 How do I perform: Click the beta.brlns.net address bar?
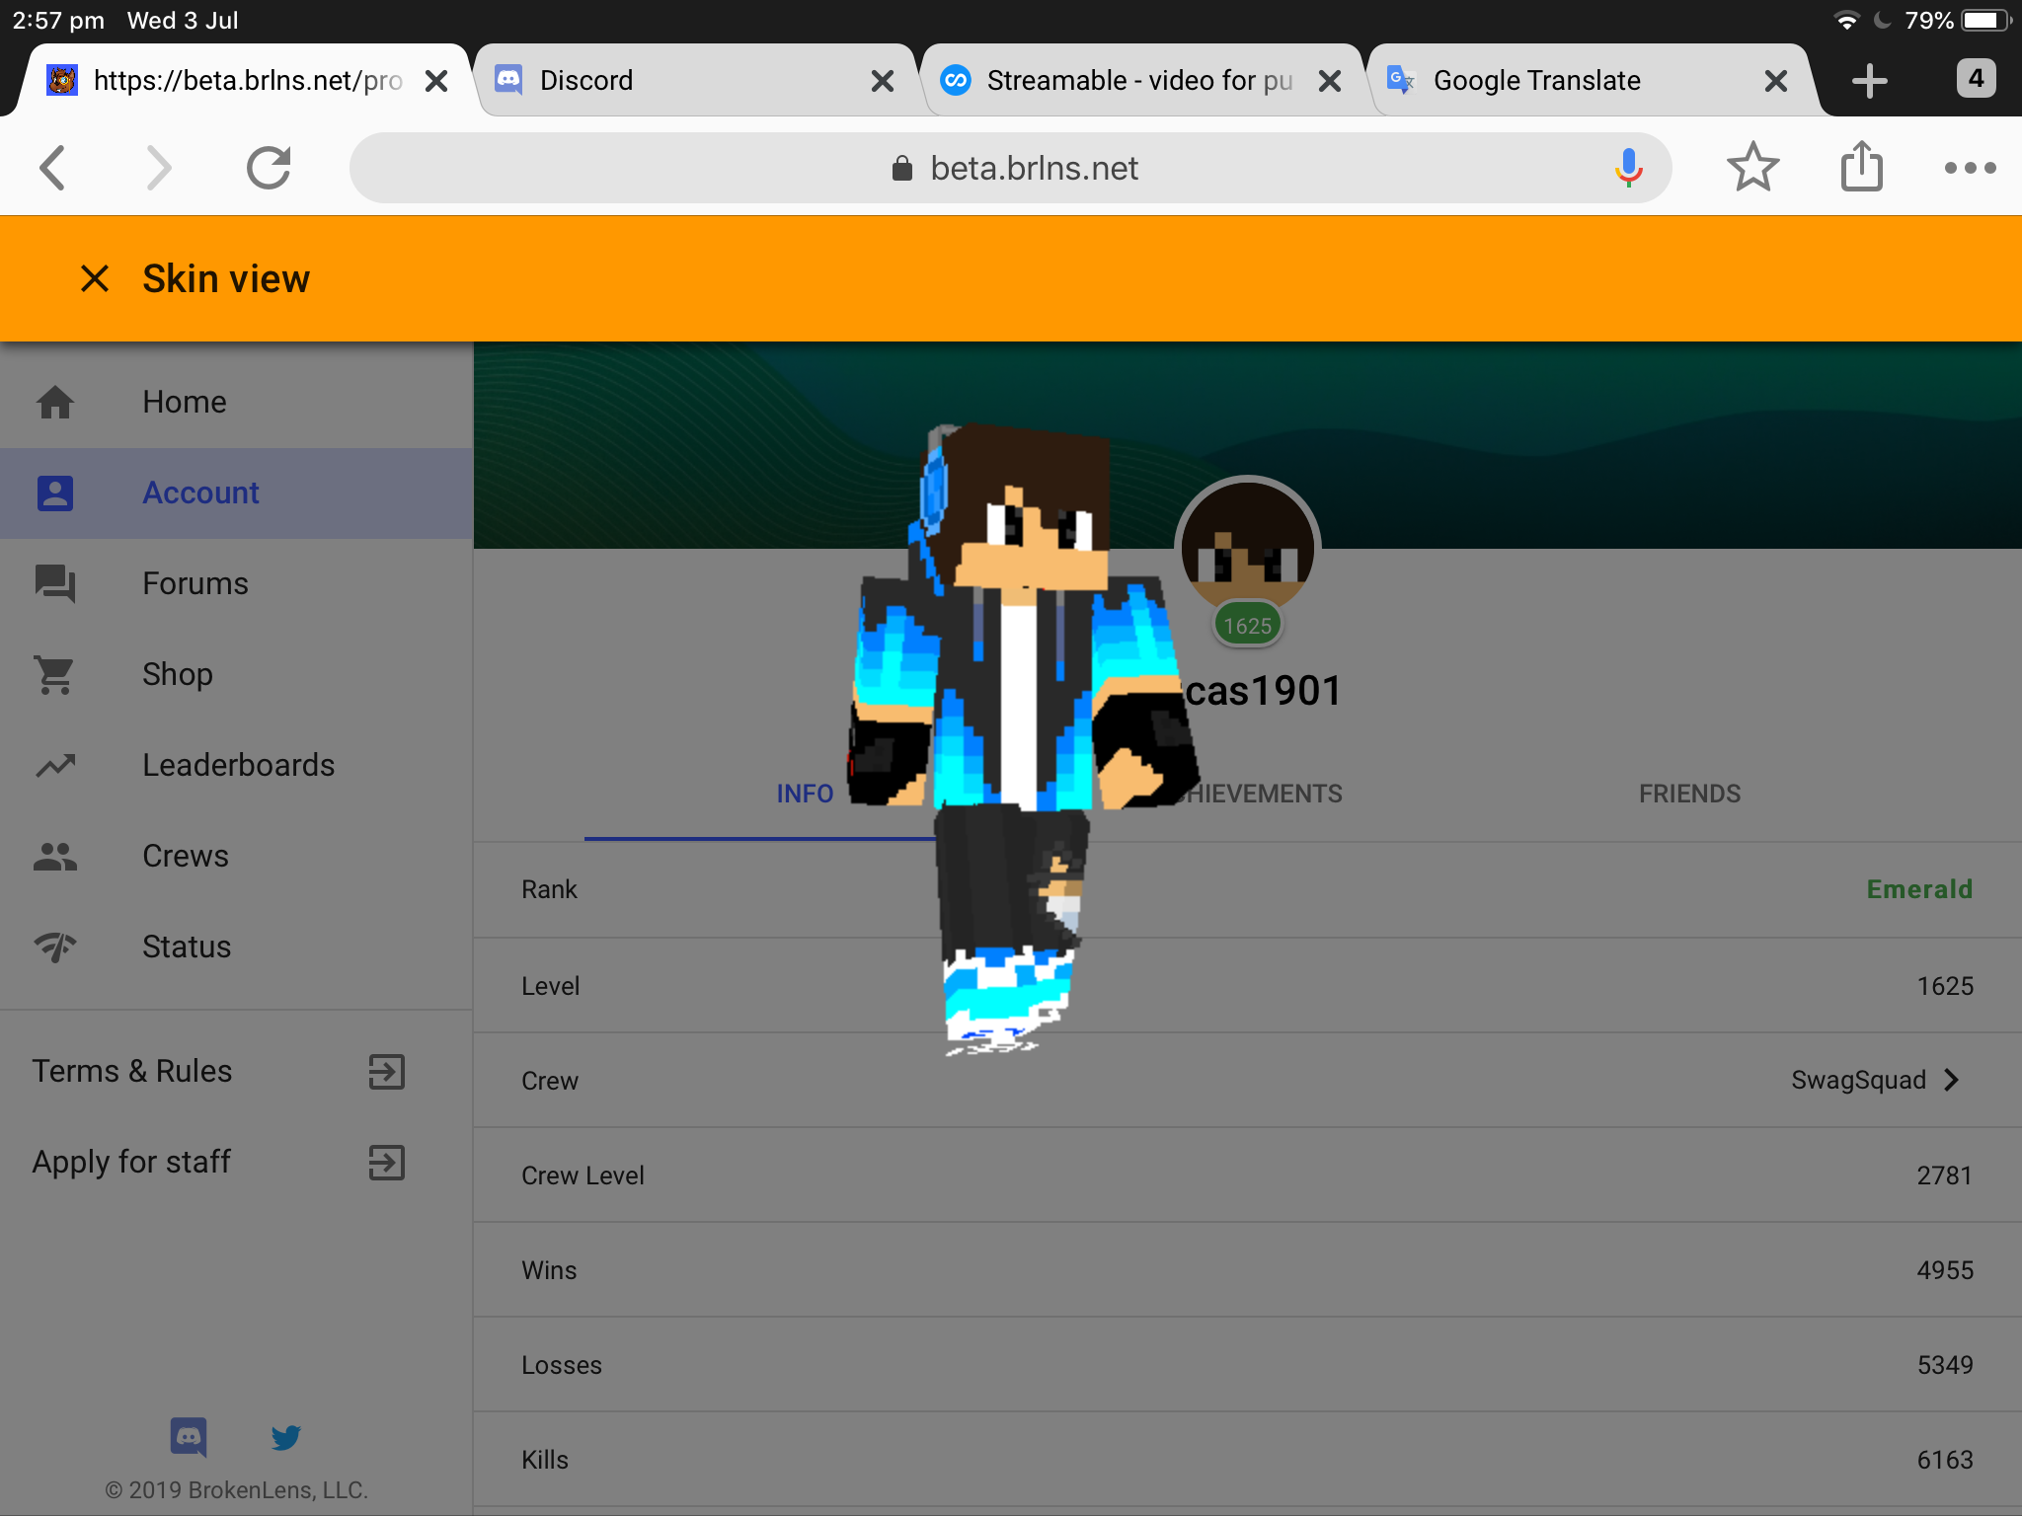[1010, 168]
